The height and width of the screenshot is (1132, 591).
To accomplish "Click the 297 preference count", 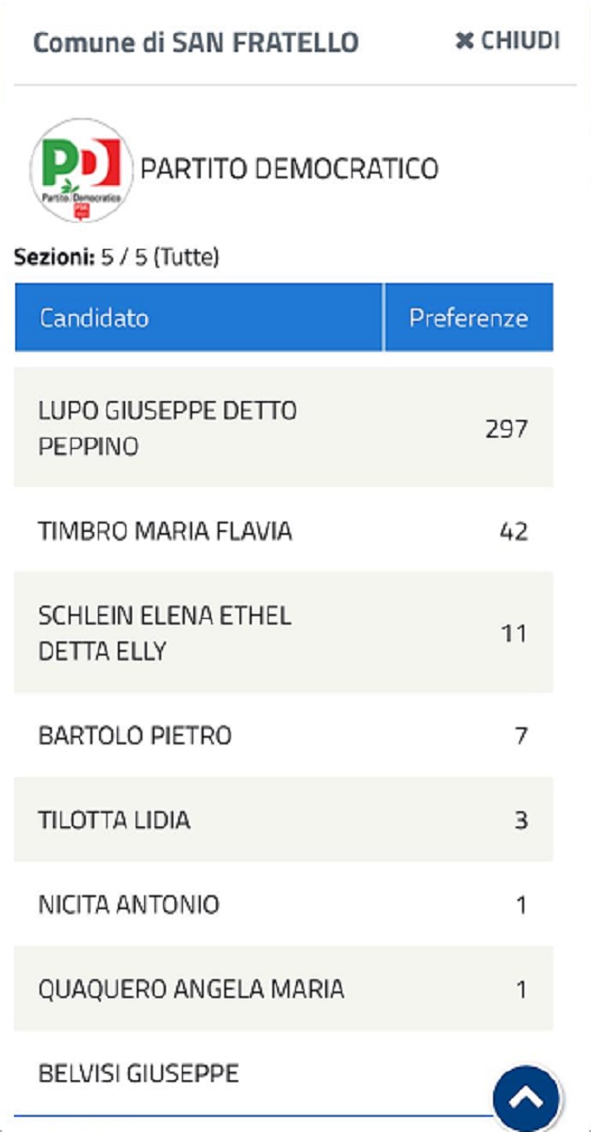I will tap(506, 429).
